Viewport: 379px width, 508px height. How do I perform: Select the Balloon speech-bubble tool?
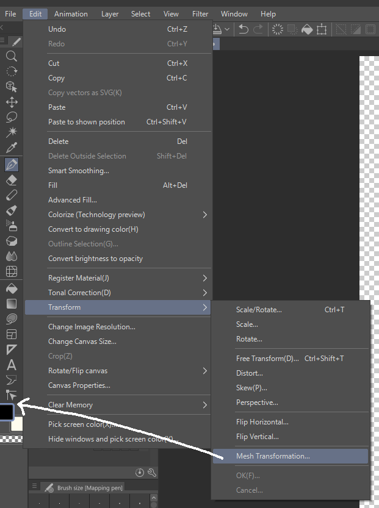coord(12,380)
